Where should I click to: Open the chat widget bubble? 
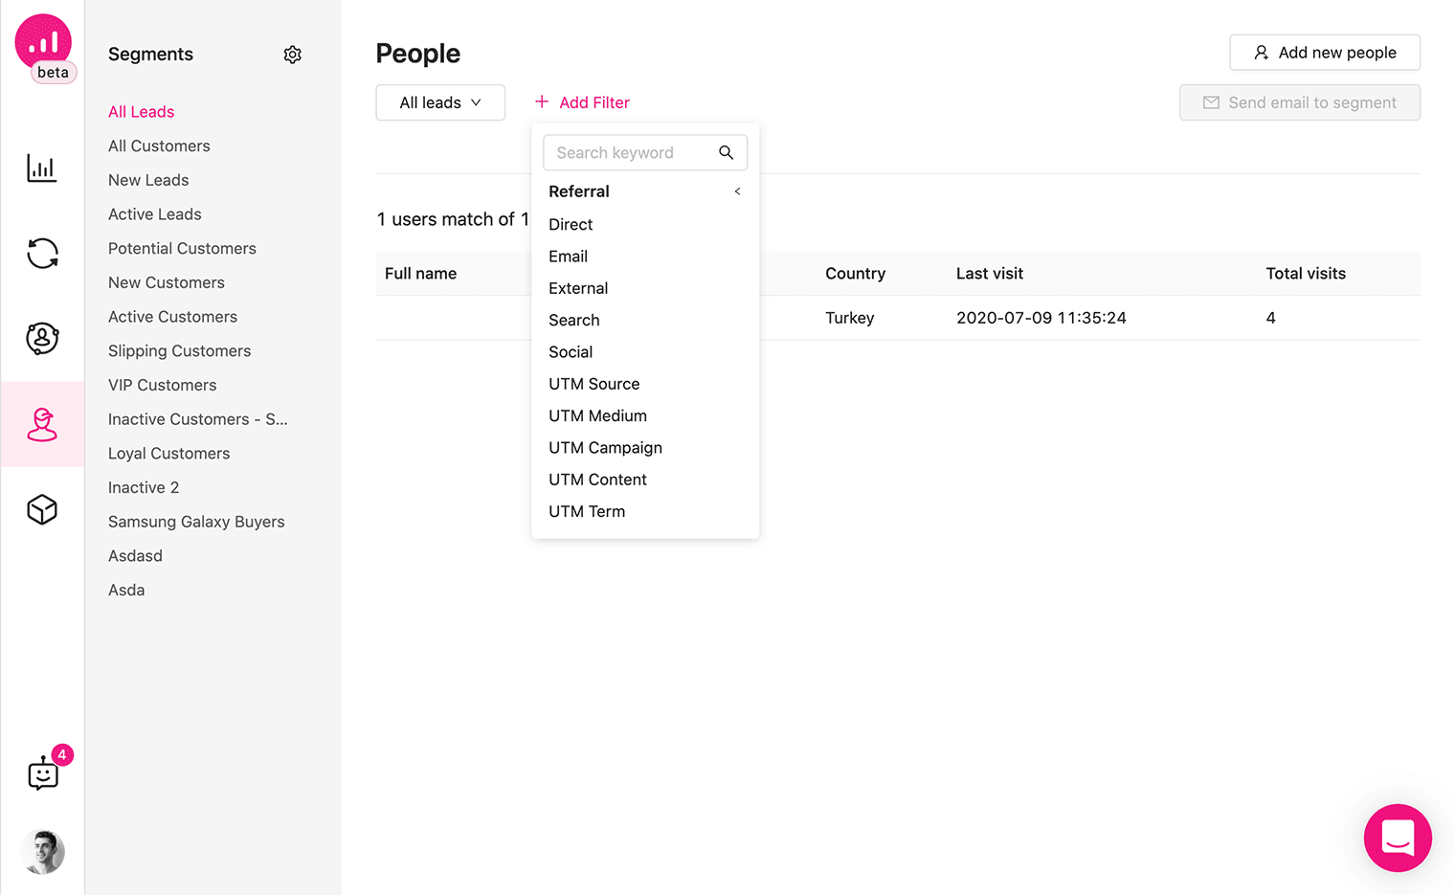click(1398, 838)
